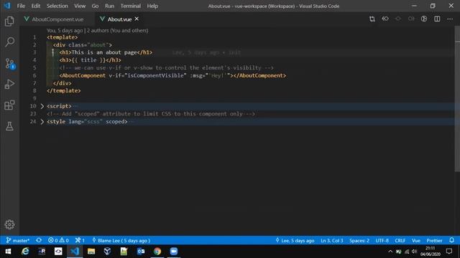Open the Terminal menu
This screenshot has height=258, width=460.
coord(131,6)
